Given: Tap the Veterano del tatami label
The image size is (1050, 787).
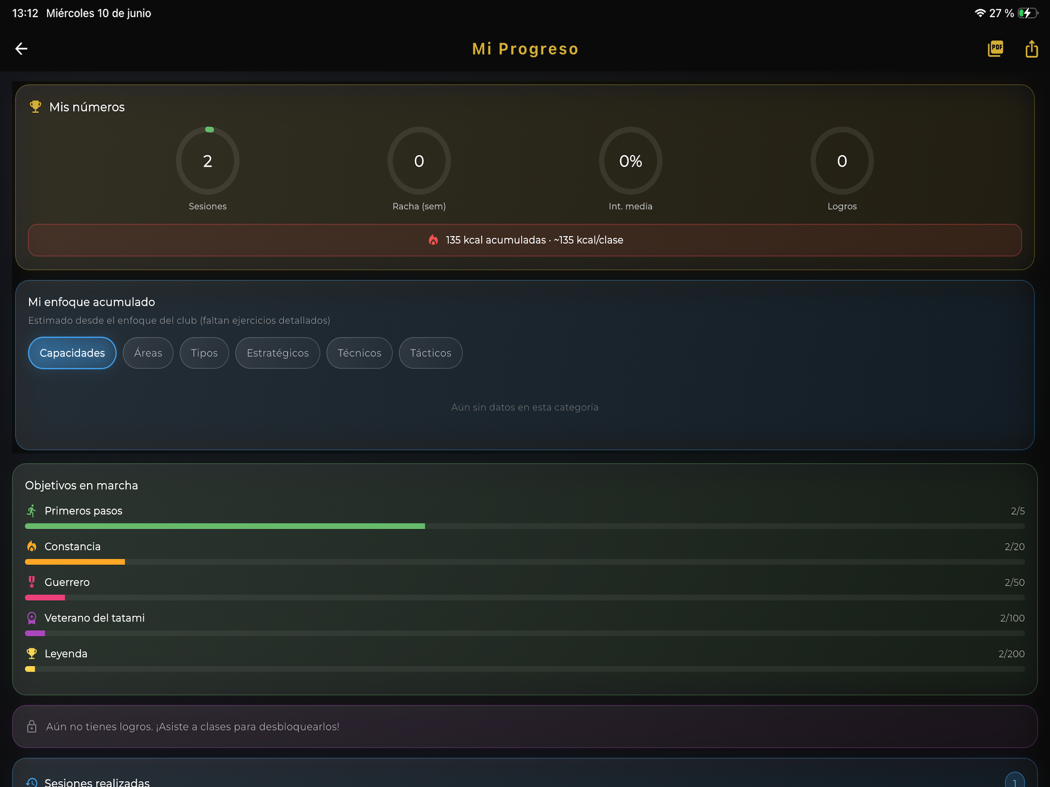Looking at the screenshot, I should pos(95,618).
